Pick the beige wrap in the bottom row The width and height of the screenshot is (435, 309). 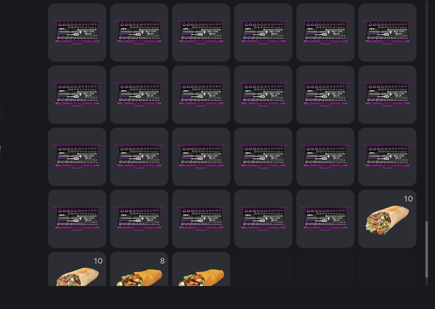[77, 269]
